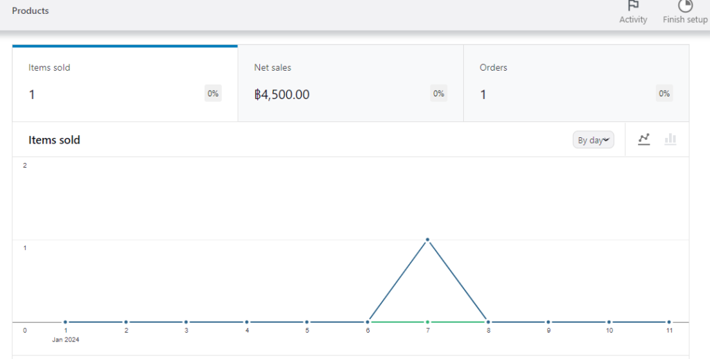Switch to bar chart view icon
The image size is (710, 359).
(x=670, y=139)
